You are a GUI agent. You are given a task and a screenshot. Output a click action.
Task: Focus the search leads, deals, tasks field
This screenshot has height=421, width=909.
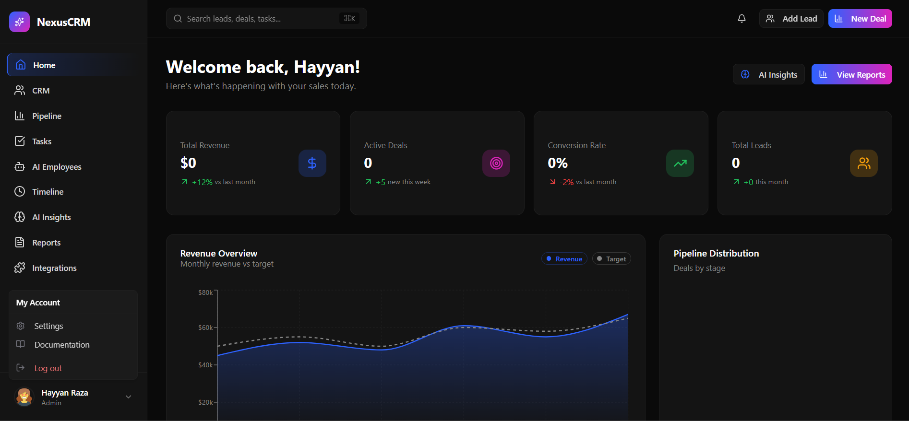click(266, 19)
